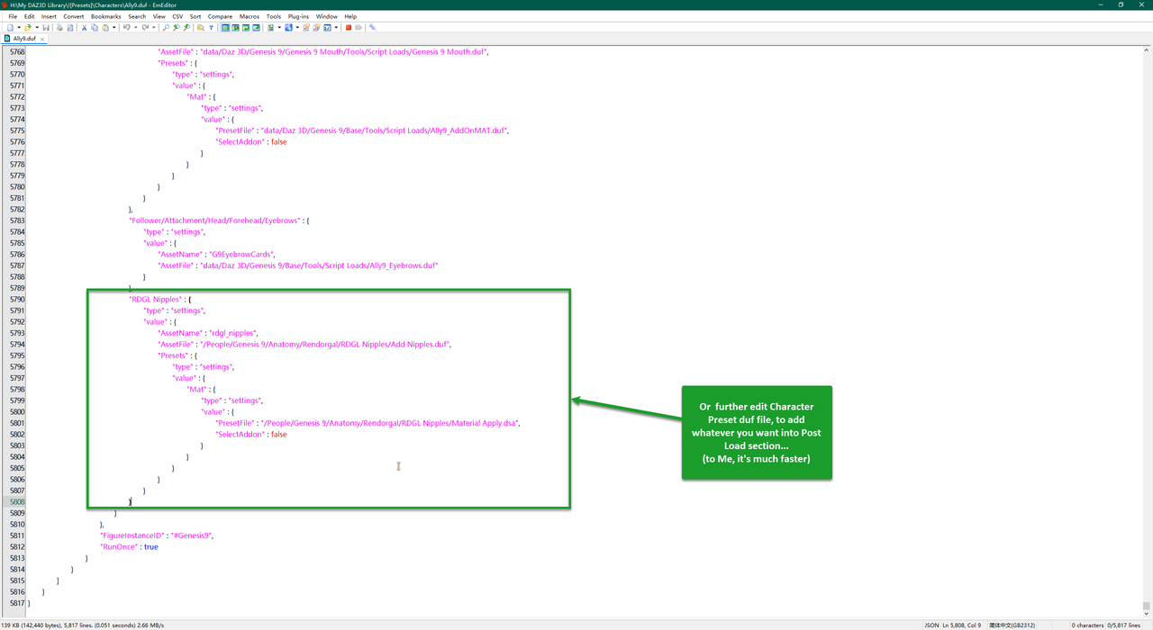Open the Tools menu
This screenshot has height=630, width=1153.
click(x=274, y=16)
